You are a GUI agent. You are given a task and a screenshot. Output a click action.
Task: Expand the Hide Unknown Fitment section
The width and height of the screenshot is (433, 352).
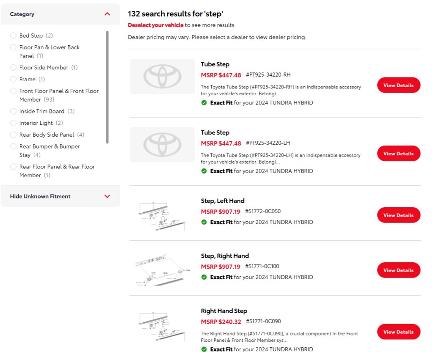(107, 196)
